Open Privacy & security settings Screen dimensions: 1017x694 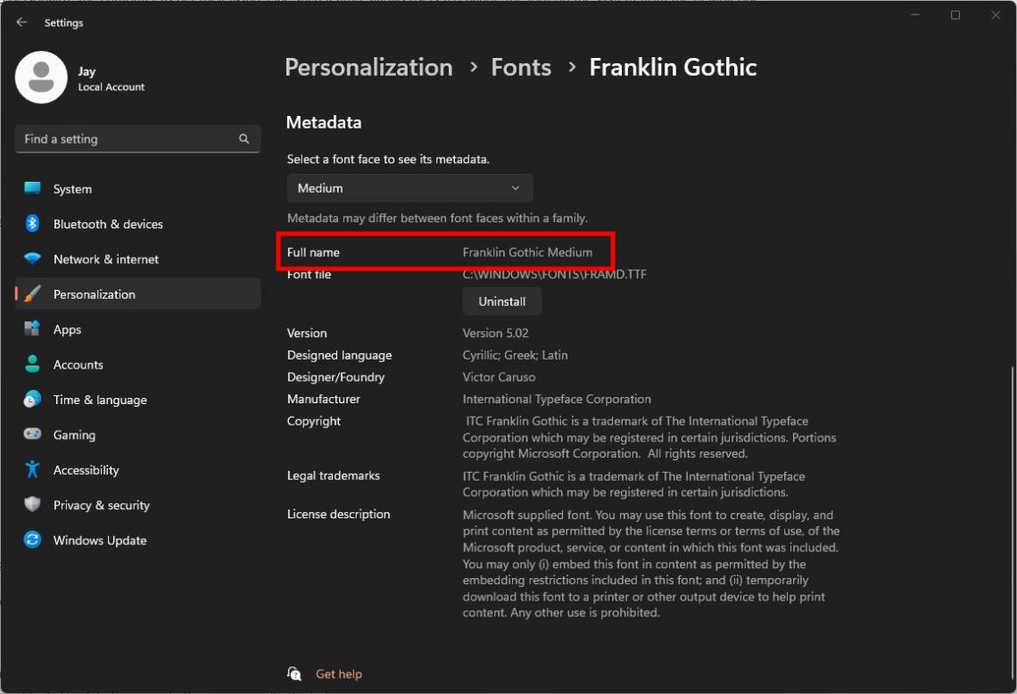pyautogui.click(x=101, y=505)
